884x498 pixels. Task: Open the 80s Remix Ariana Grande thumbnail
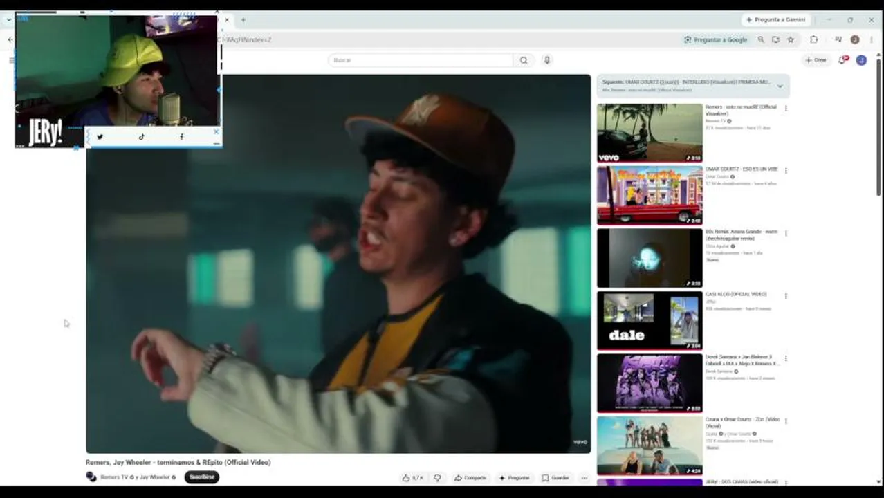coord(650,258)
